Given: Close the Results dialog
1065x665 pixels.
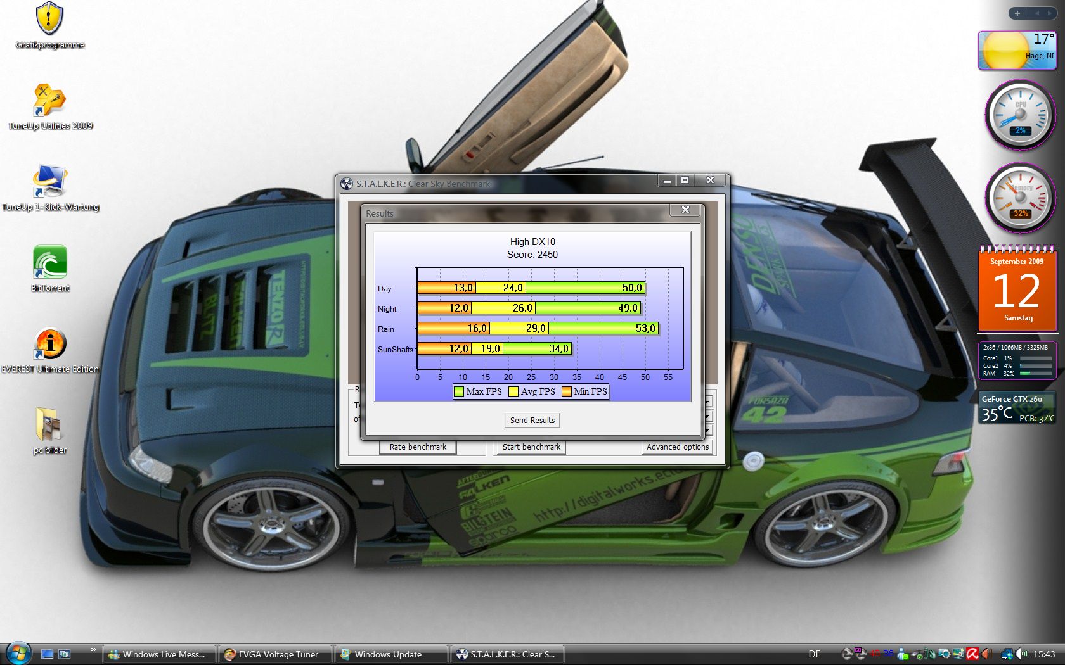Looking at the screenshot, I should click(685, 210).
